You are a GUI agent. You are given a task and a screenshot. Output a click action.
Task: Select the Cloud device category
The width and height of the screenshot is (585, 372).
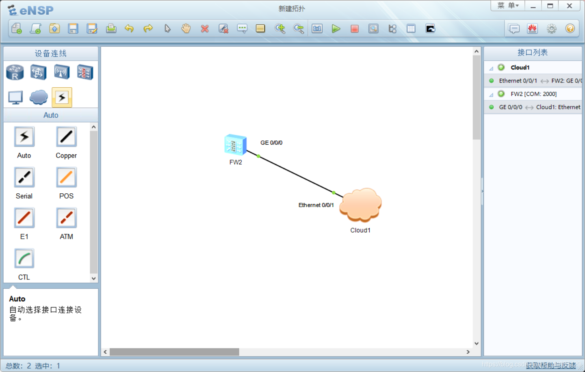pyautogui.click(x=39, y=97)
